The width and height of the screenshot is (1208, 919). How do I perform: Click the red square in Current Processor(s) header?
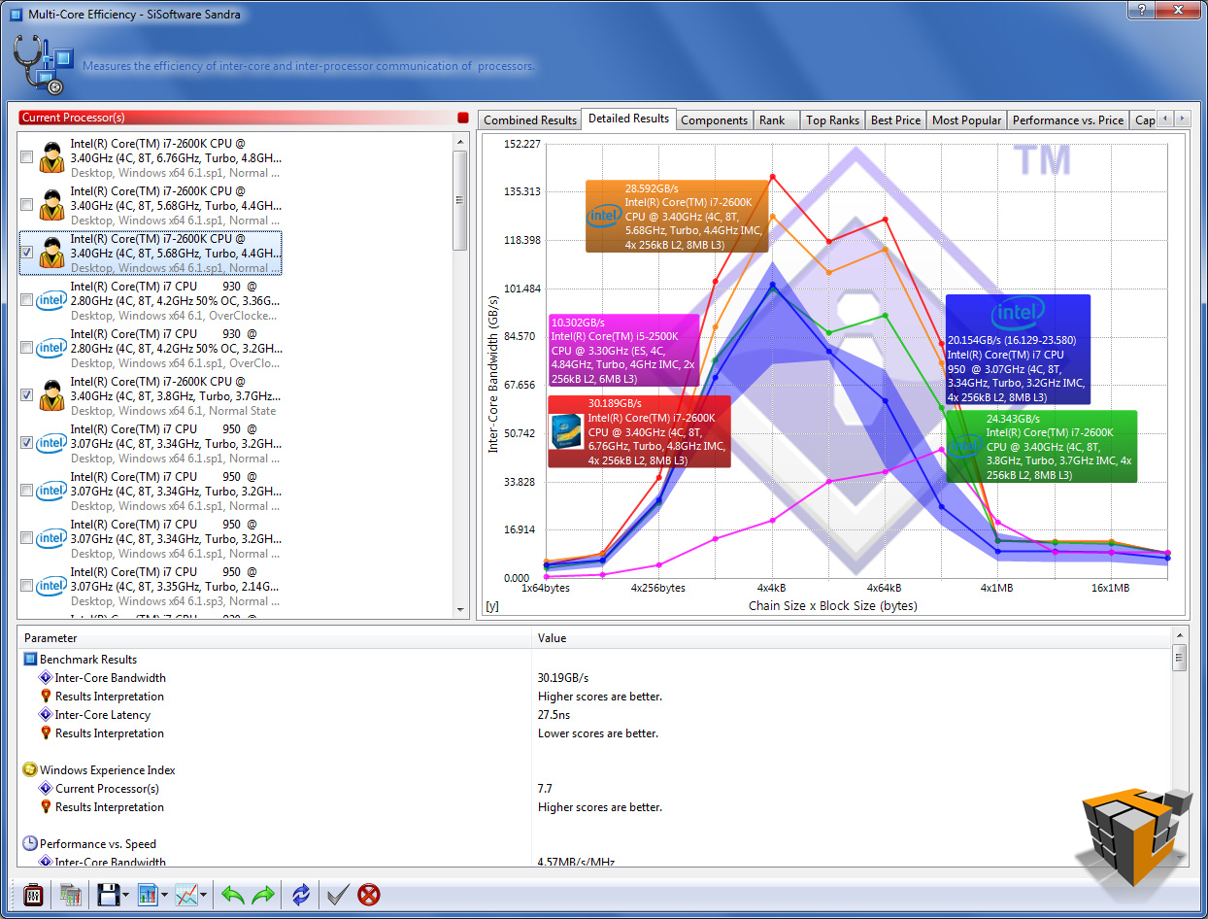(463, 118)
